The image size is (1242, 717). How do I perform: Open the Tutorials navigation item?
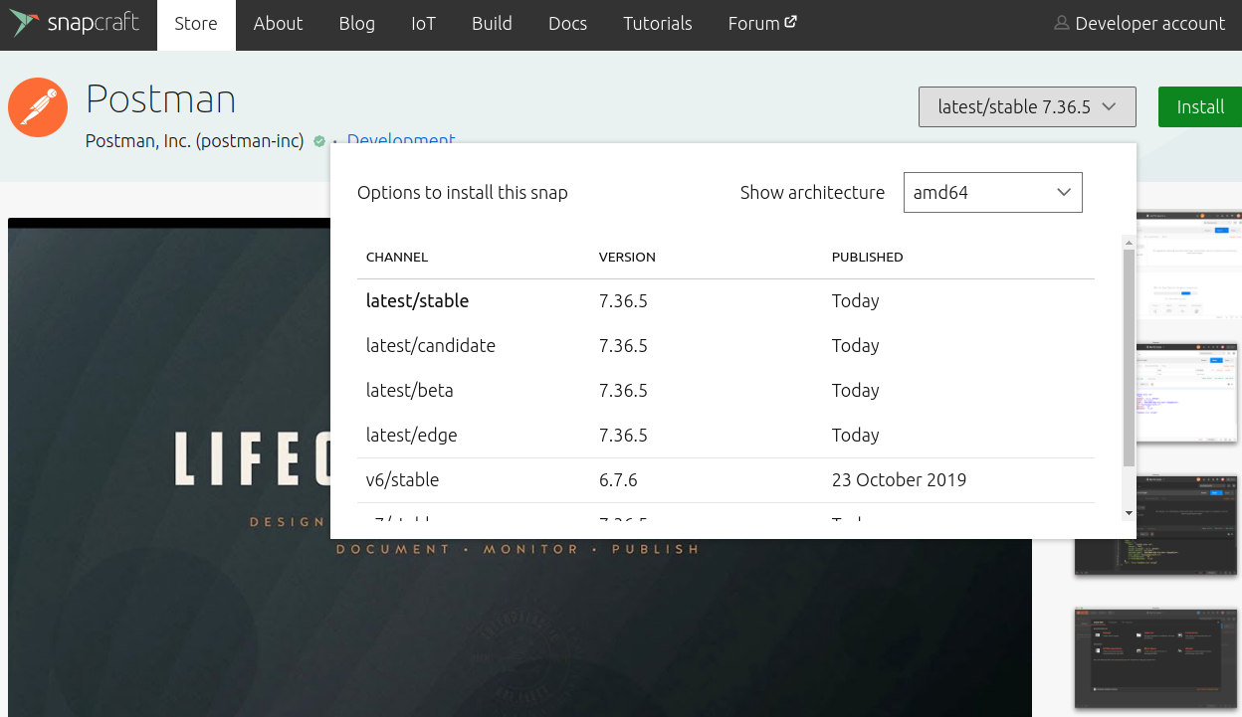657,23
